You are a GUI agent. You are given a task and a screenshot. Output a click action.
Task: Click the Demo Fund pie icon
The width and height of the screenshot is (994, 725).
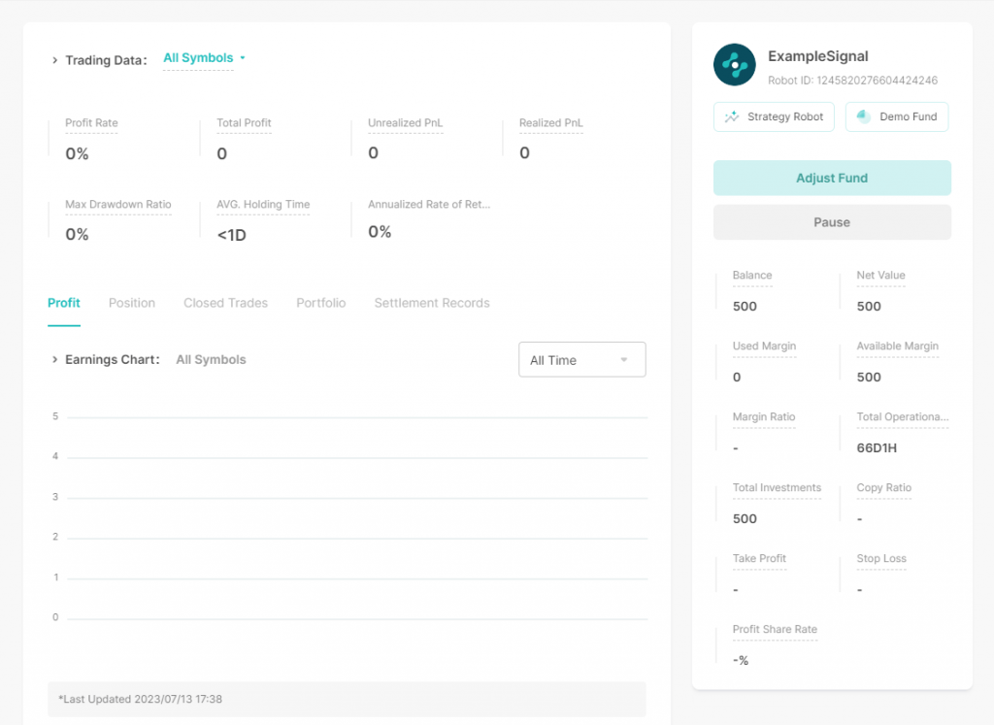863,115
